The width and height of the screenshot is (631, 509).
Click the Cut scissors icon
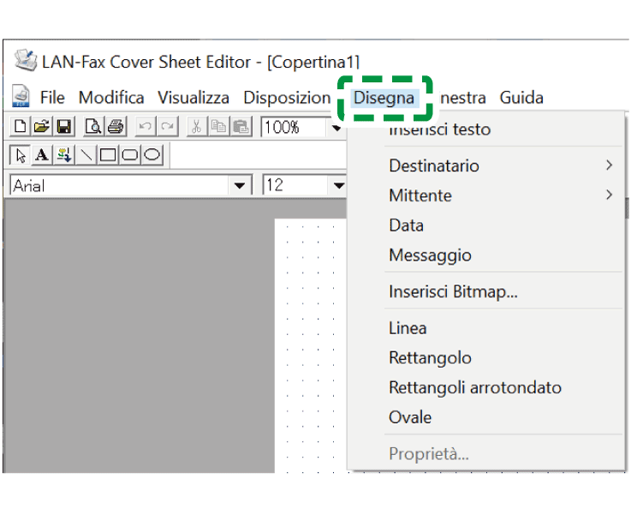click(196, 127)
